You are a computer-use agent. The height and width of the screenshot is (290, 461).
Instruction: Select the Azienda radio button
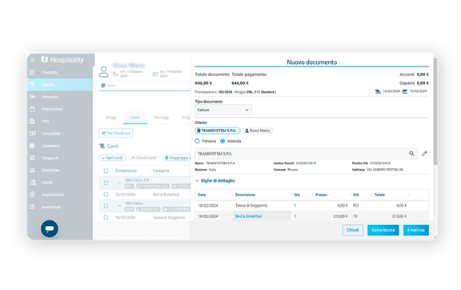point(222,141)
